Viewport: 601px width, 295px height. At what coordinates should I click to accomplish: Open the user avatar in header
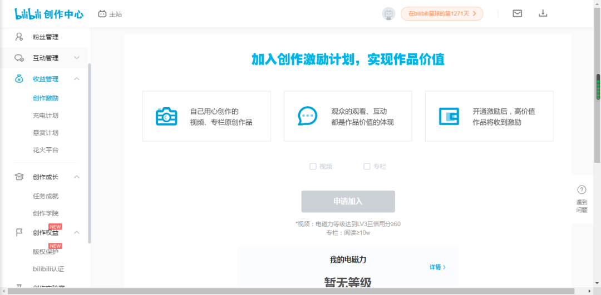pos(388,14)
